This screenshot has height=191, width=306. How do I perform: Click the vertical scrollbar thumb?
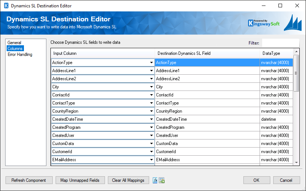pyautogui.click(x=296, y=73)
